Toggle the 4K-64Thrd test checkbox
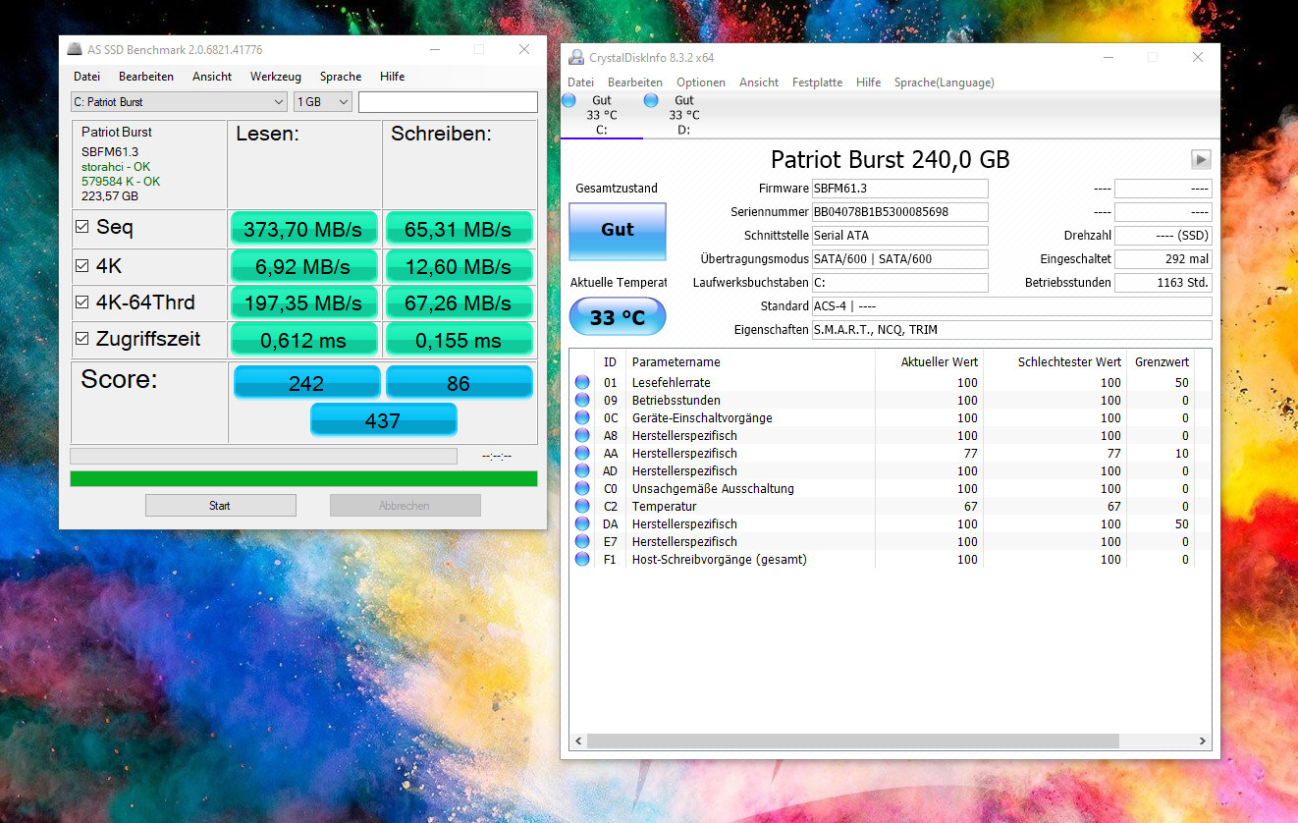This screenshot has width=1298, height=823. (x=82, y=302)
